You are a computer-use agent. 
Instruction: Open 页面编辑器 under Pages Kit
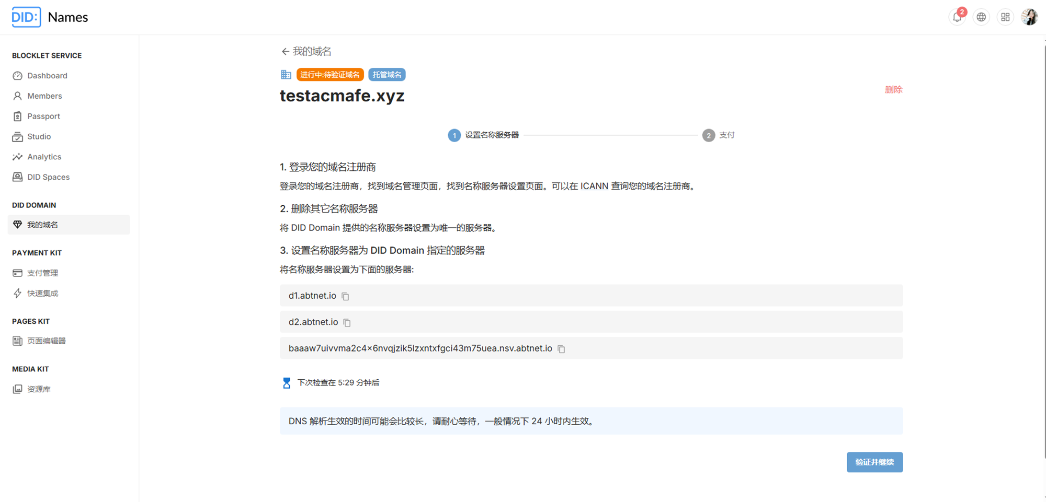point(46,341)
